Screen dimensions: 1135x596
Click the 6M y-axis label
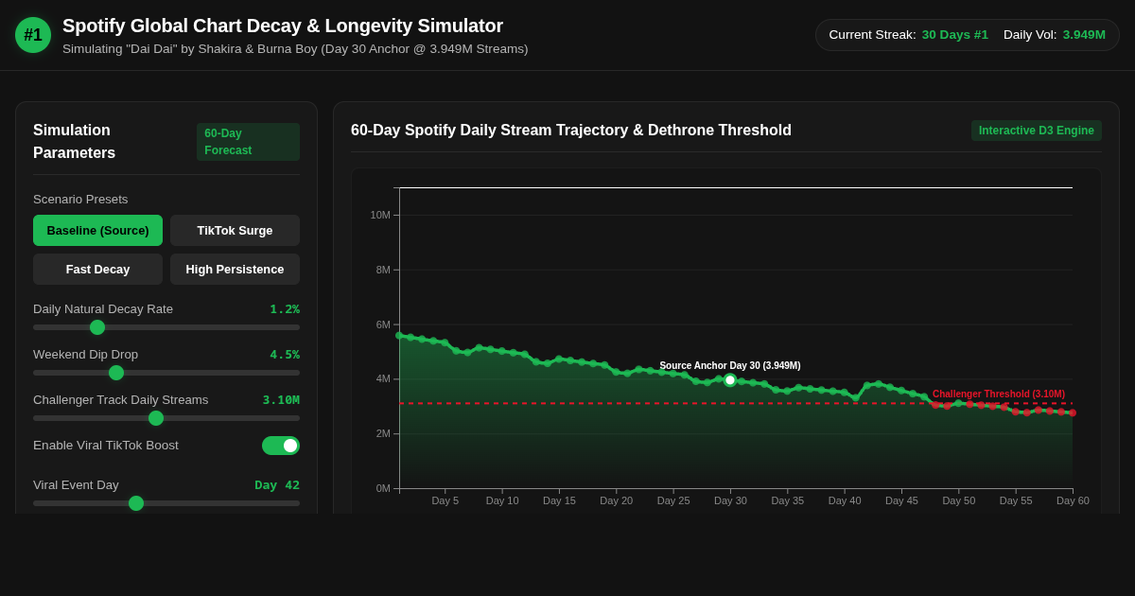click(383, 324)
